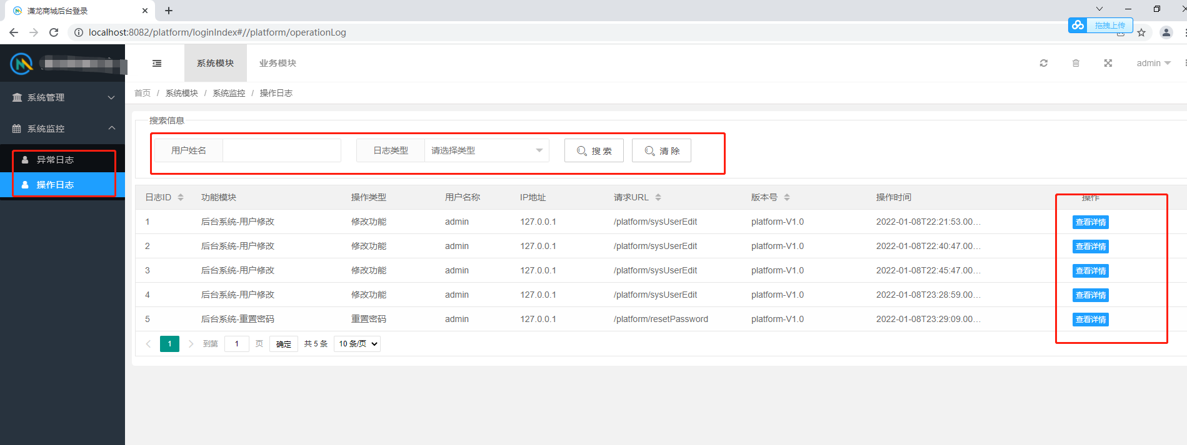Click the 确定 pagination button
This screenshot has width=1187, height=445.
[284, 344]
